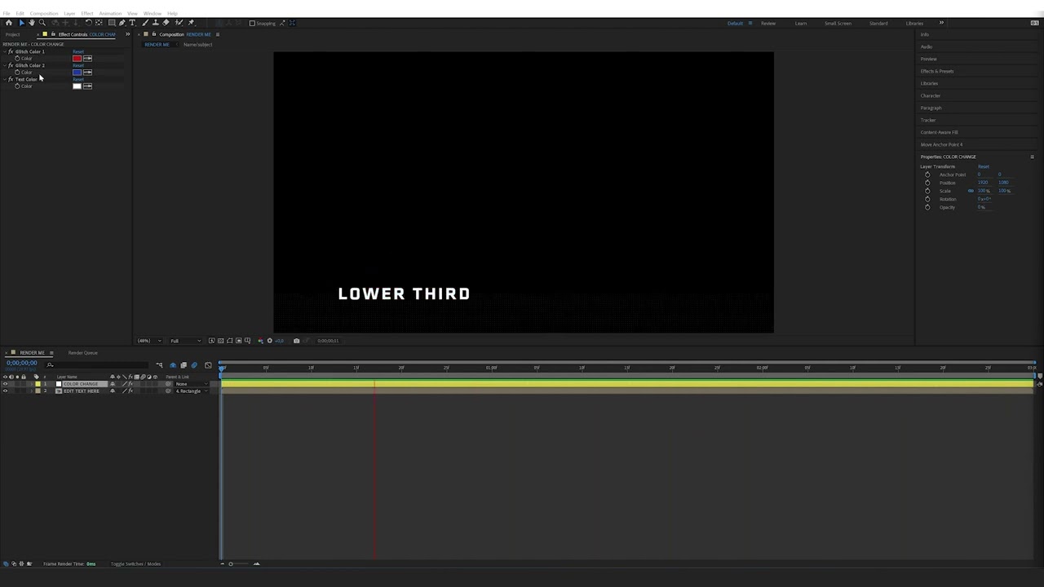Screen dimensions: 1044x587
Task: Click the blue Glitch Color 2 swatch
Action: coord(77,73)
